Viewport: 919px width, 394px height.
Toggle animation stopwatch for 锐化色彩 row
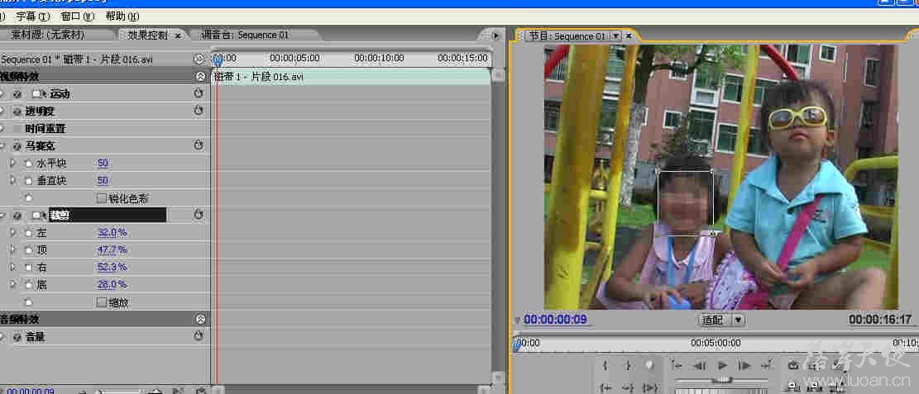28,198
